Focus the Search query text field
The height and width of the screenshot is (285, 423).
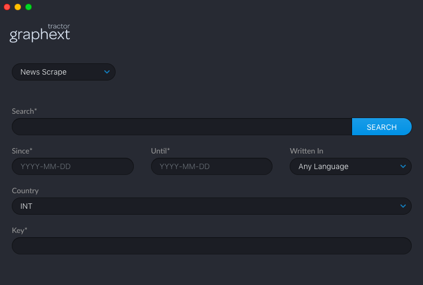pyautogui.click(x=182, y=127)
